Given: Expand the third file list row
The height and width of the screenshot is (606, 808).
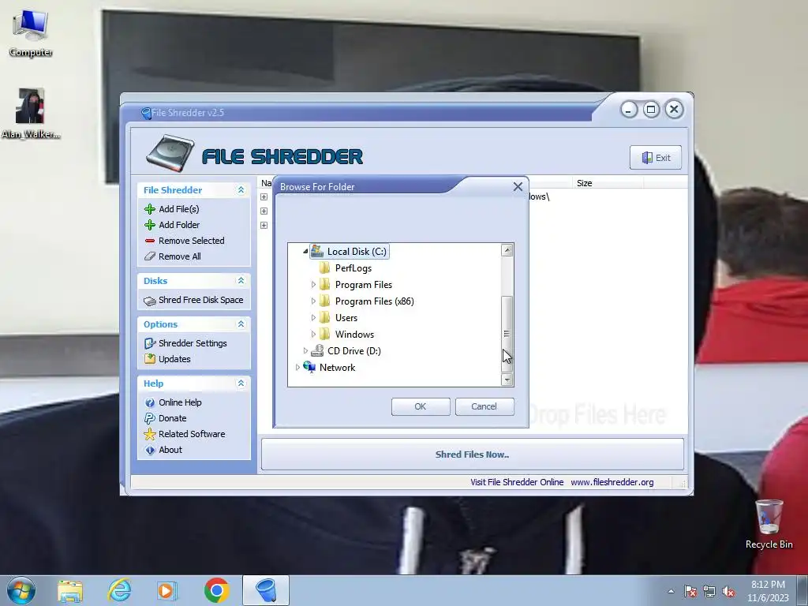Looking at the screenshot, I should pos(264,225).
